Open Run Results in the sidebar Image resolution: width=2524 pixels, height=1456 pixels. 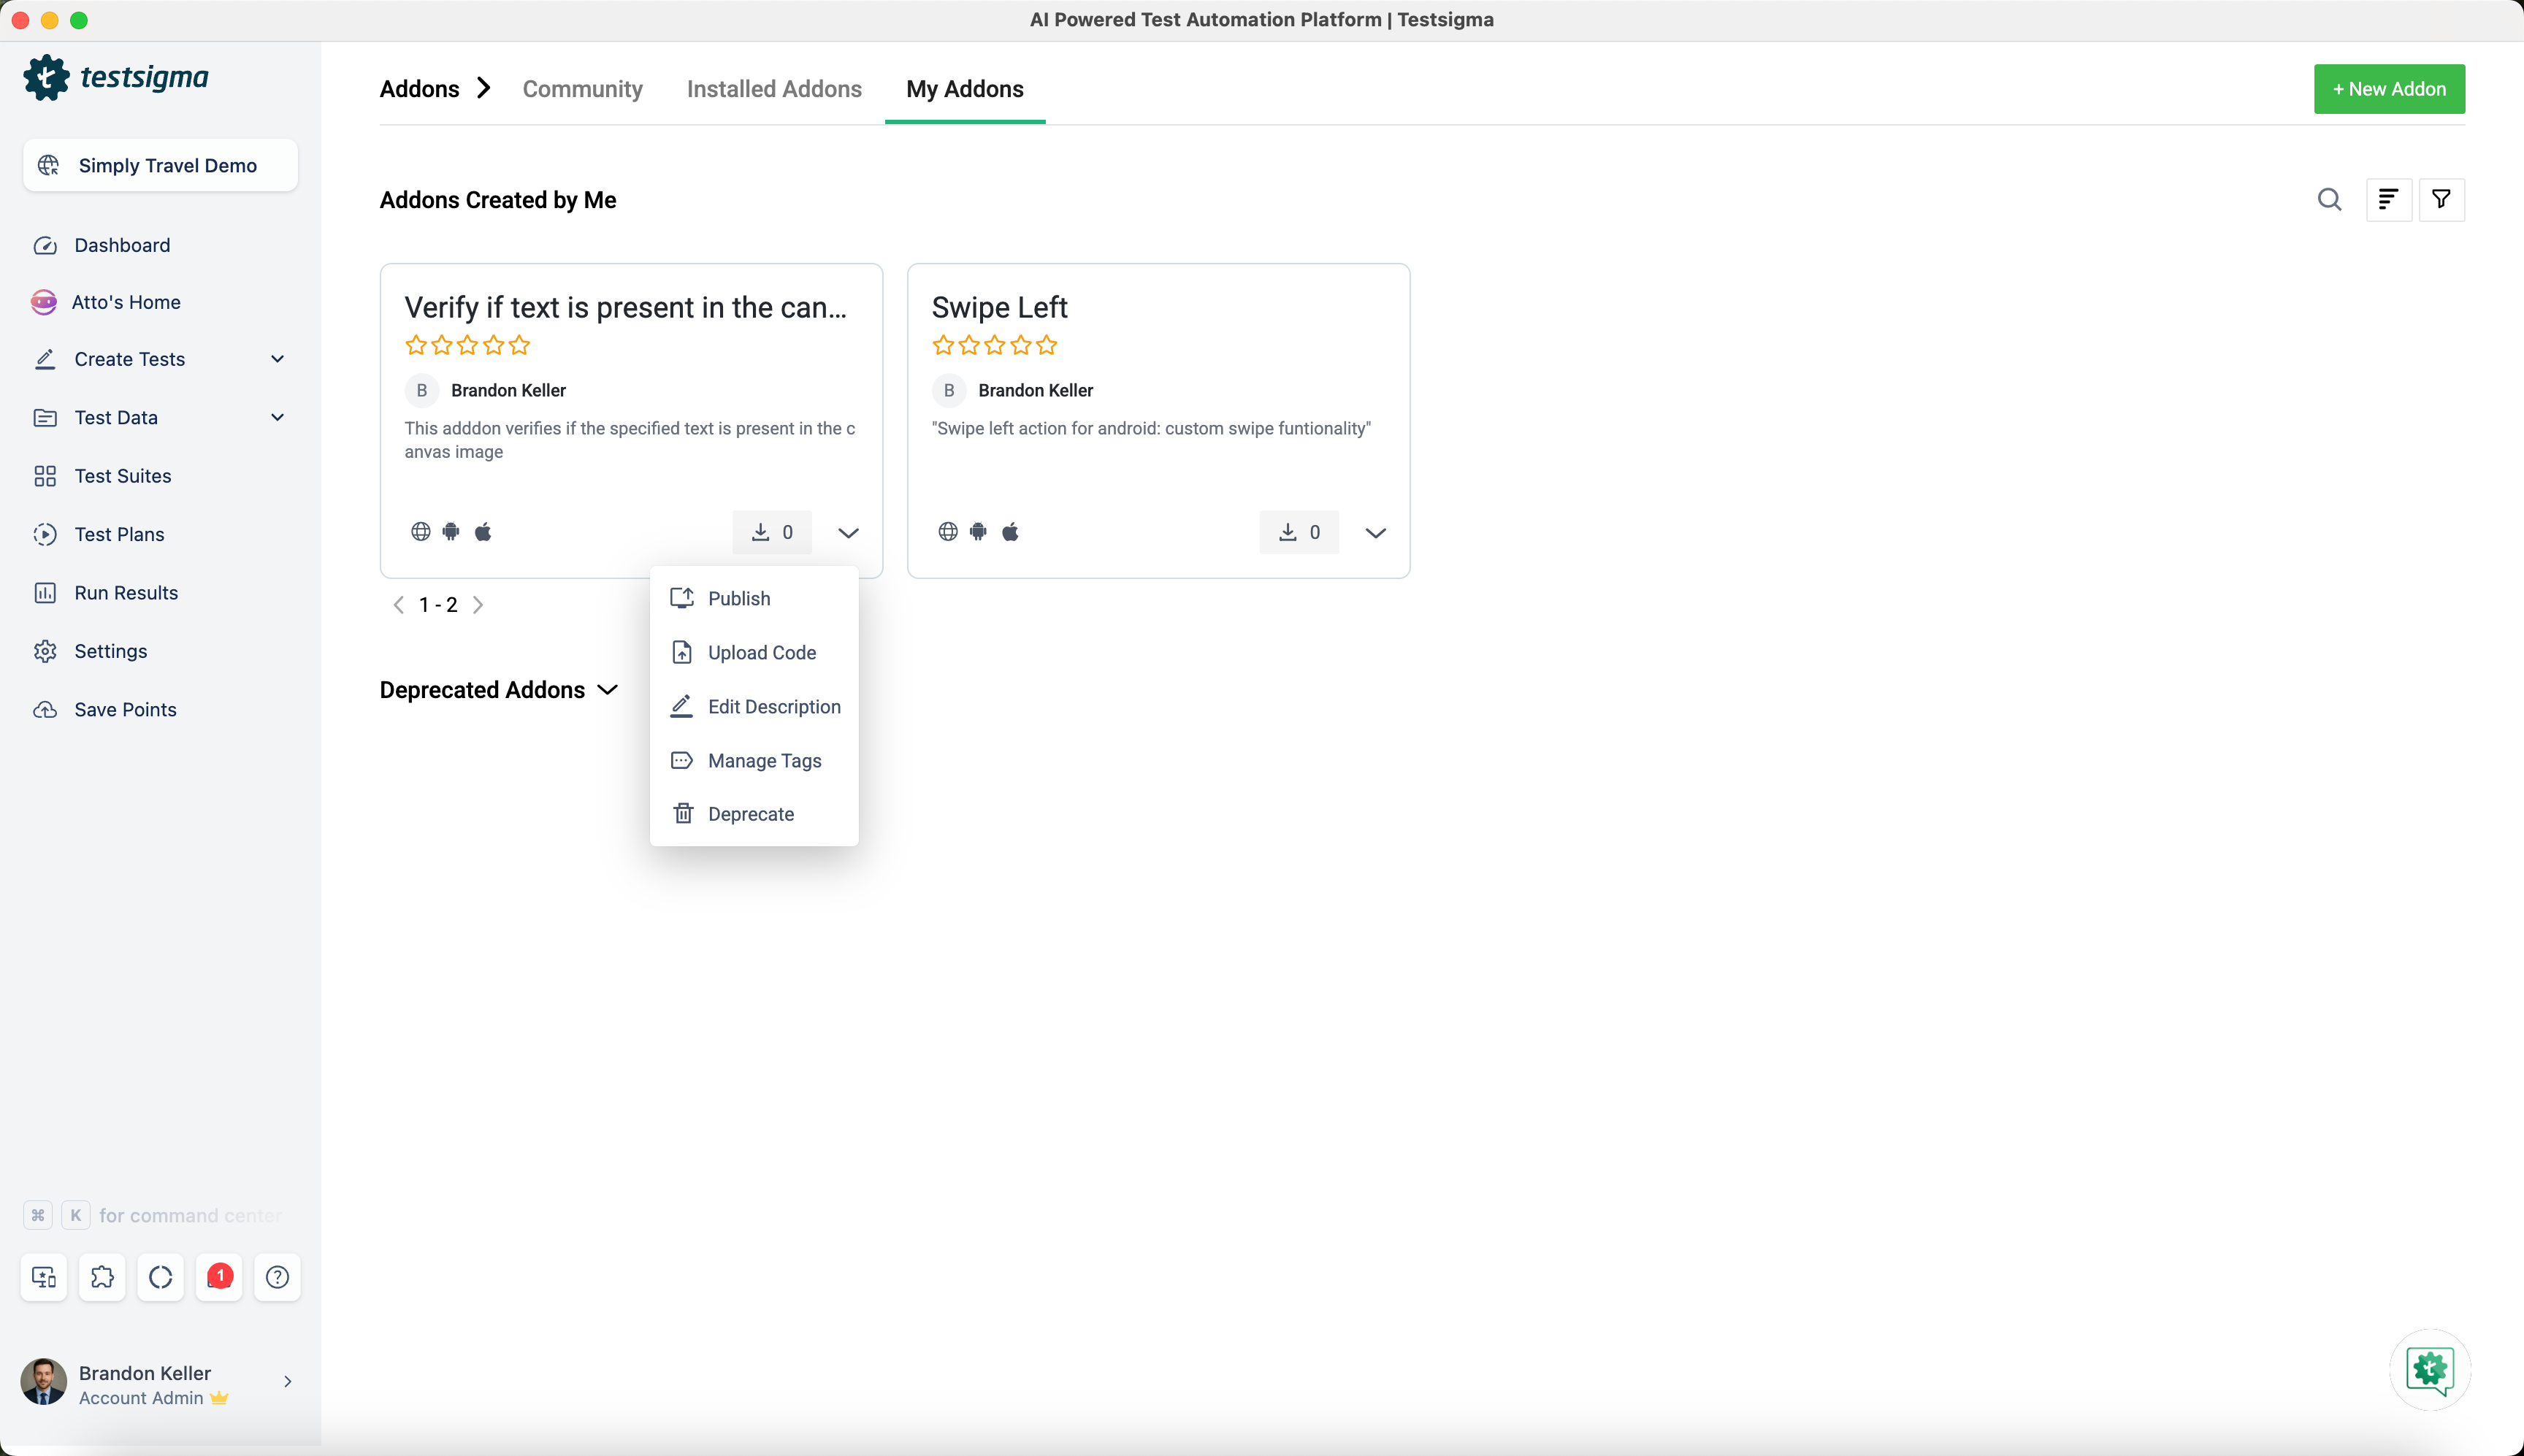[126, 593]
